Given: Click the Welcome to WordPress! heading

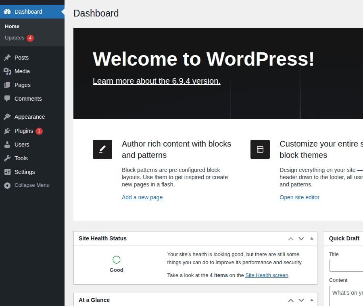Looking at the screenshot, I should 204,59.
